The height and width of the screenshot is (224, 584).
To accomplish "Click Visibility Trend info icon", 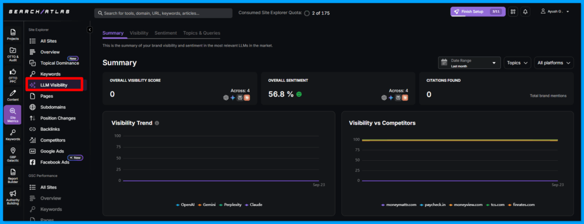I will point(157,123).
